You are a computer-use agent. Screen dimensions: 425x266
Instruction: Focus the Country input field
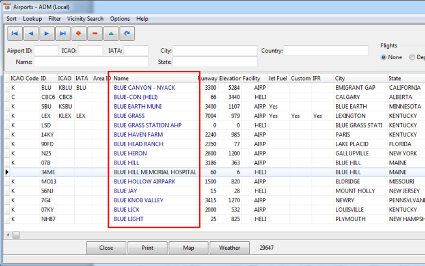[x=326, y=51]
